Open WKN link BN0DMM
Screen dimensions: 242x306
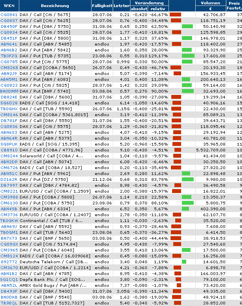coord(9,91)
